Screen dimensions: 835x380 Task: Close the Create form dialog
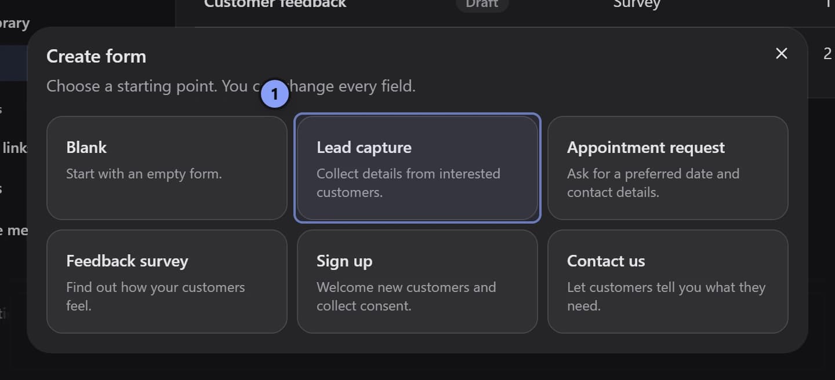tap(782, 53)
